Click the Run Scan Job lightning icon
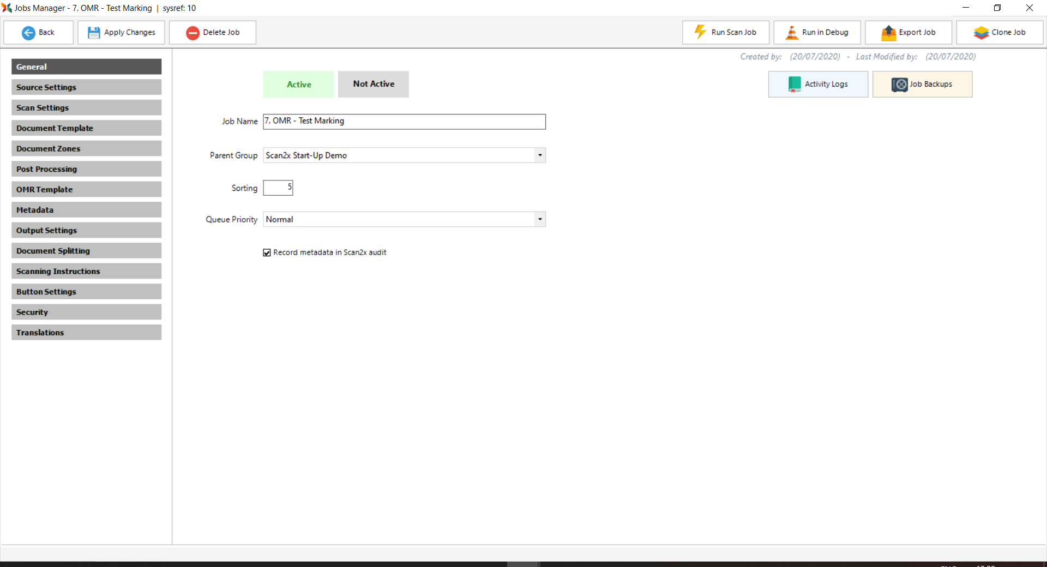 tap(700, 32)
